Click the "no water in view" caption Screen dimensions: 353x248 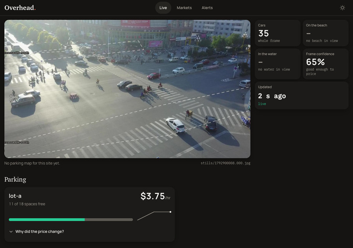click(274, 70)
